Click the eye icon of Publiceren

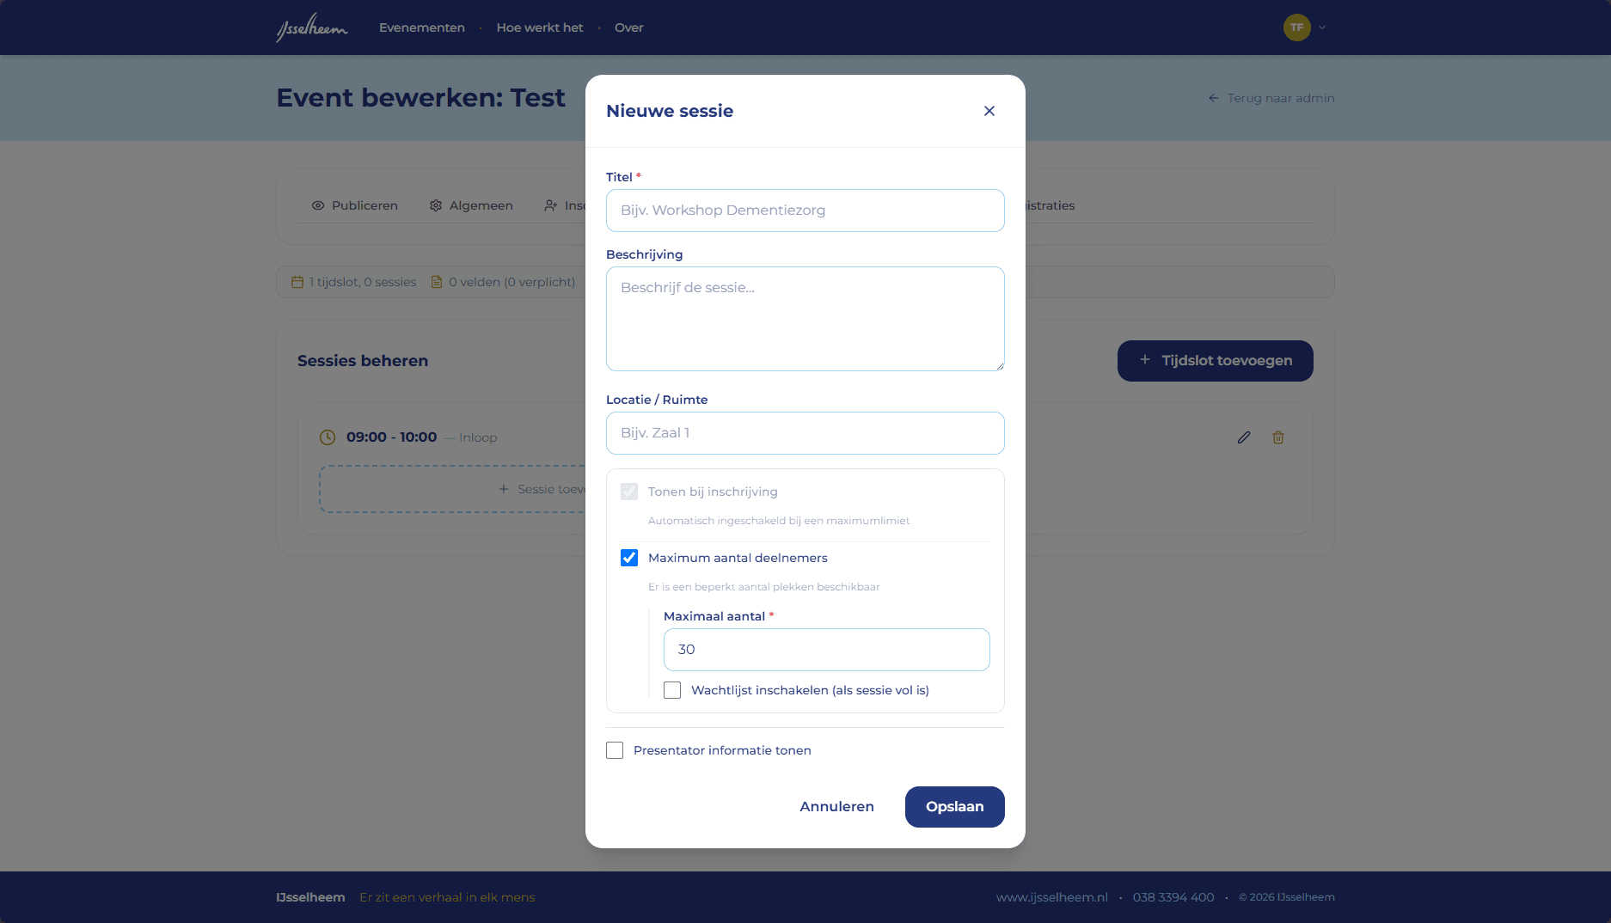coord(318,205)
